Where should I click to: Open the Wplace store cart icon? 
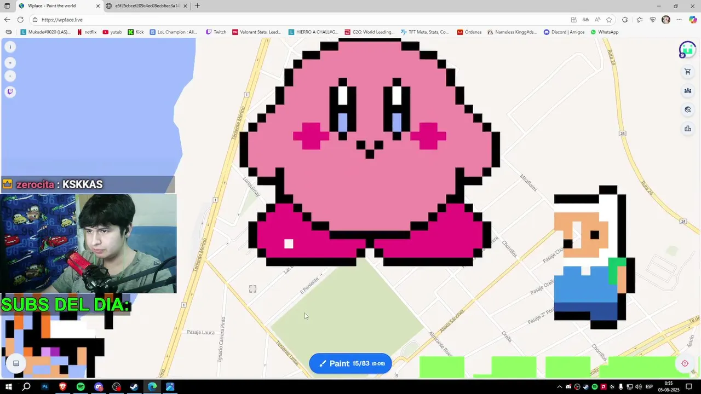(x=688, y=72)
